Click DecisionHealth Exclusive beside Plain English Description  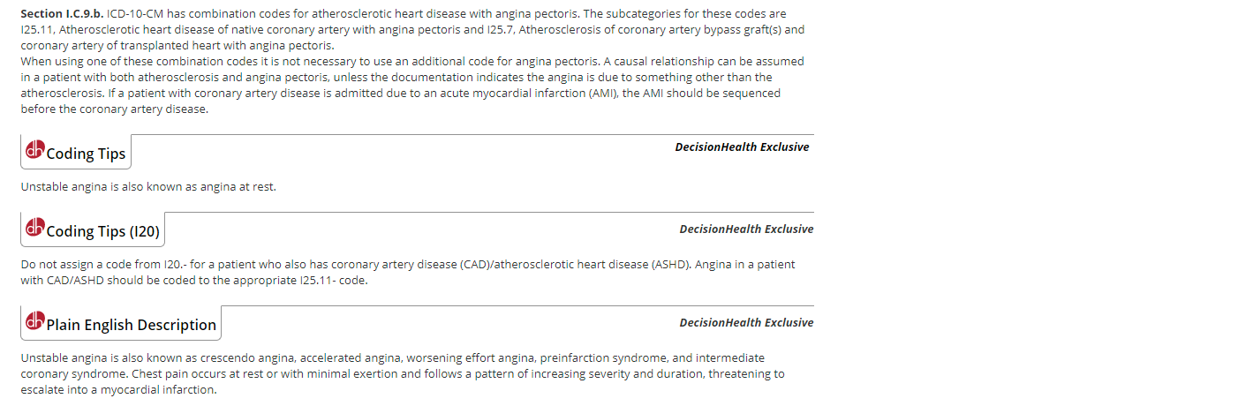click(x=746, y=323)
